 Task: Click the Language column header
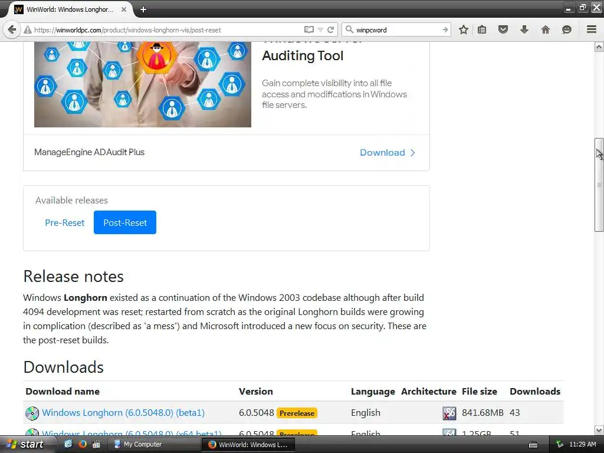[373, 392]
